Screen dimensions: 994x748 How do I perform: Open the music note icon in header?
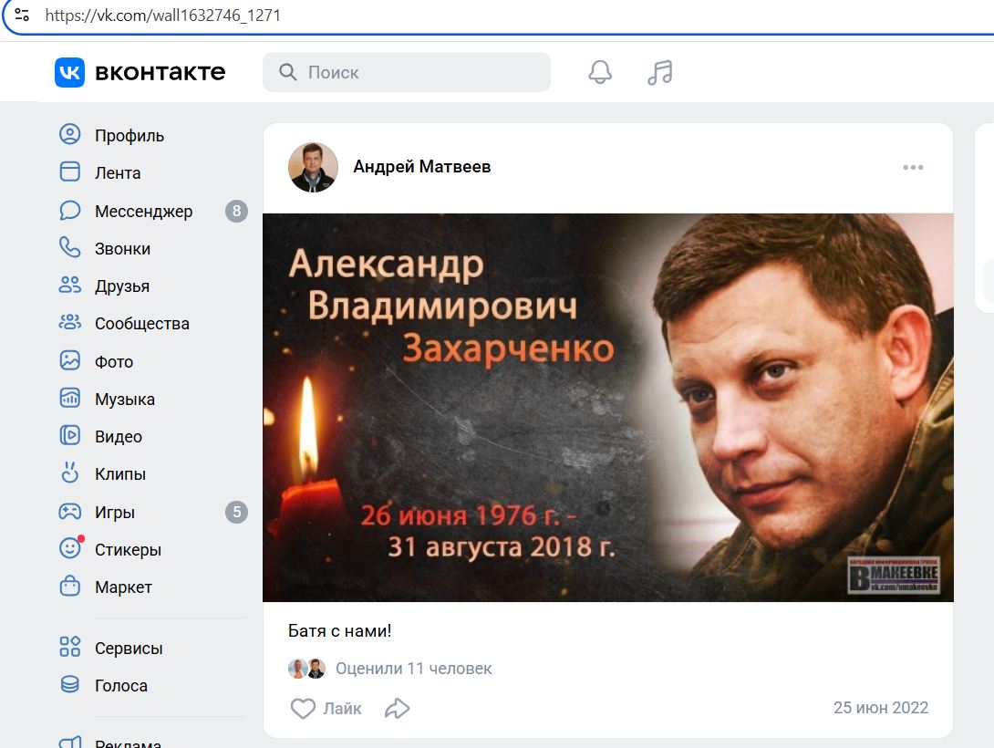[x=660, y=72]
